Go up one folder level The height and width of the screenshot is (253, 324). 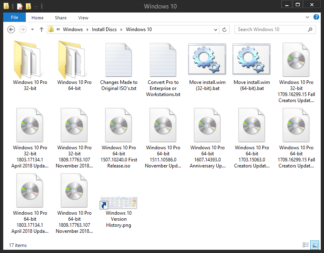click(42, 29)
